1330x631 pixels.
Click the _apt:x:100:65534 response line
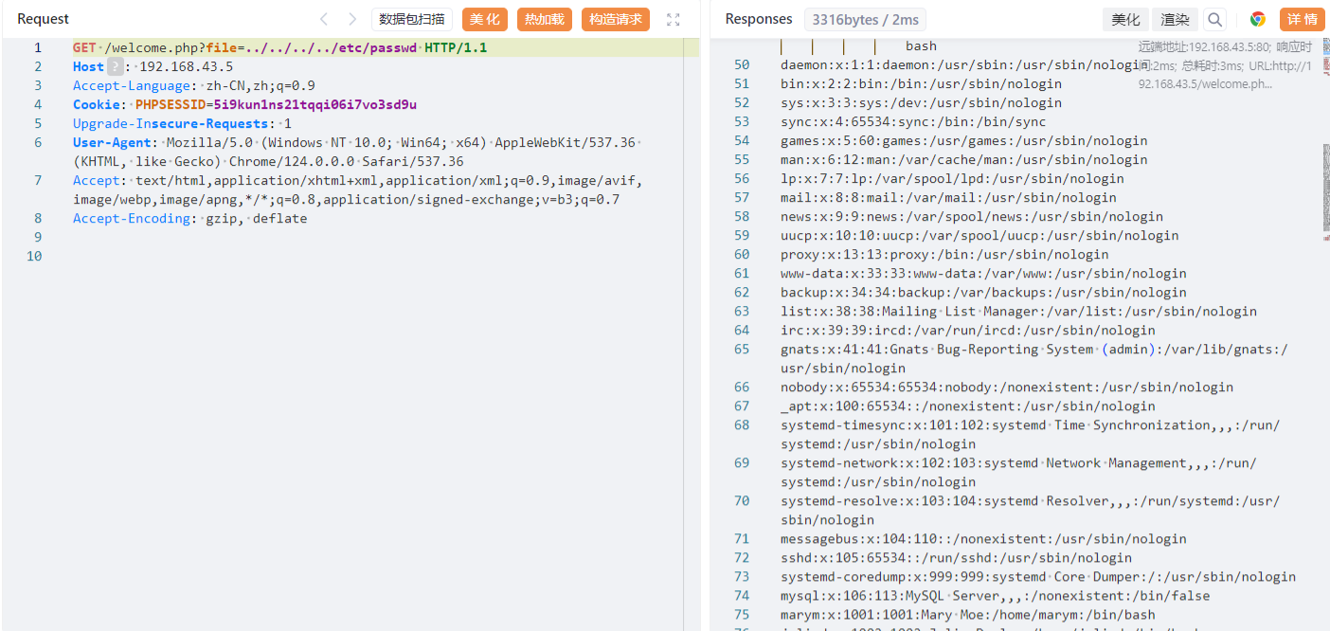point(968,406)
